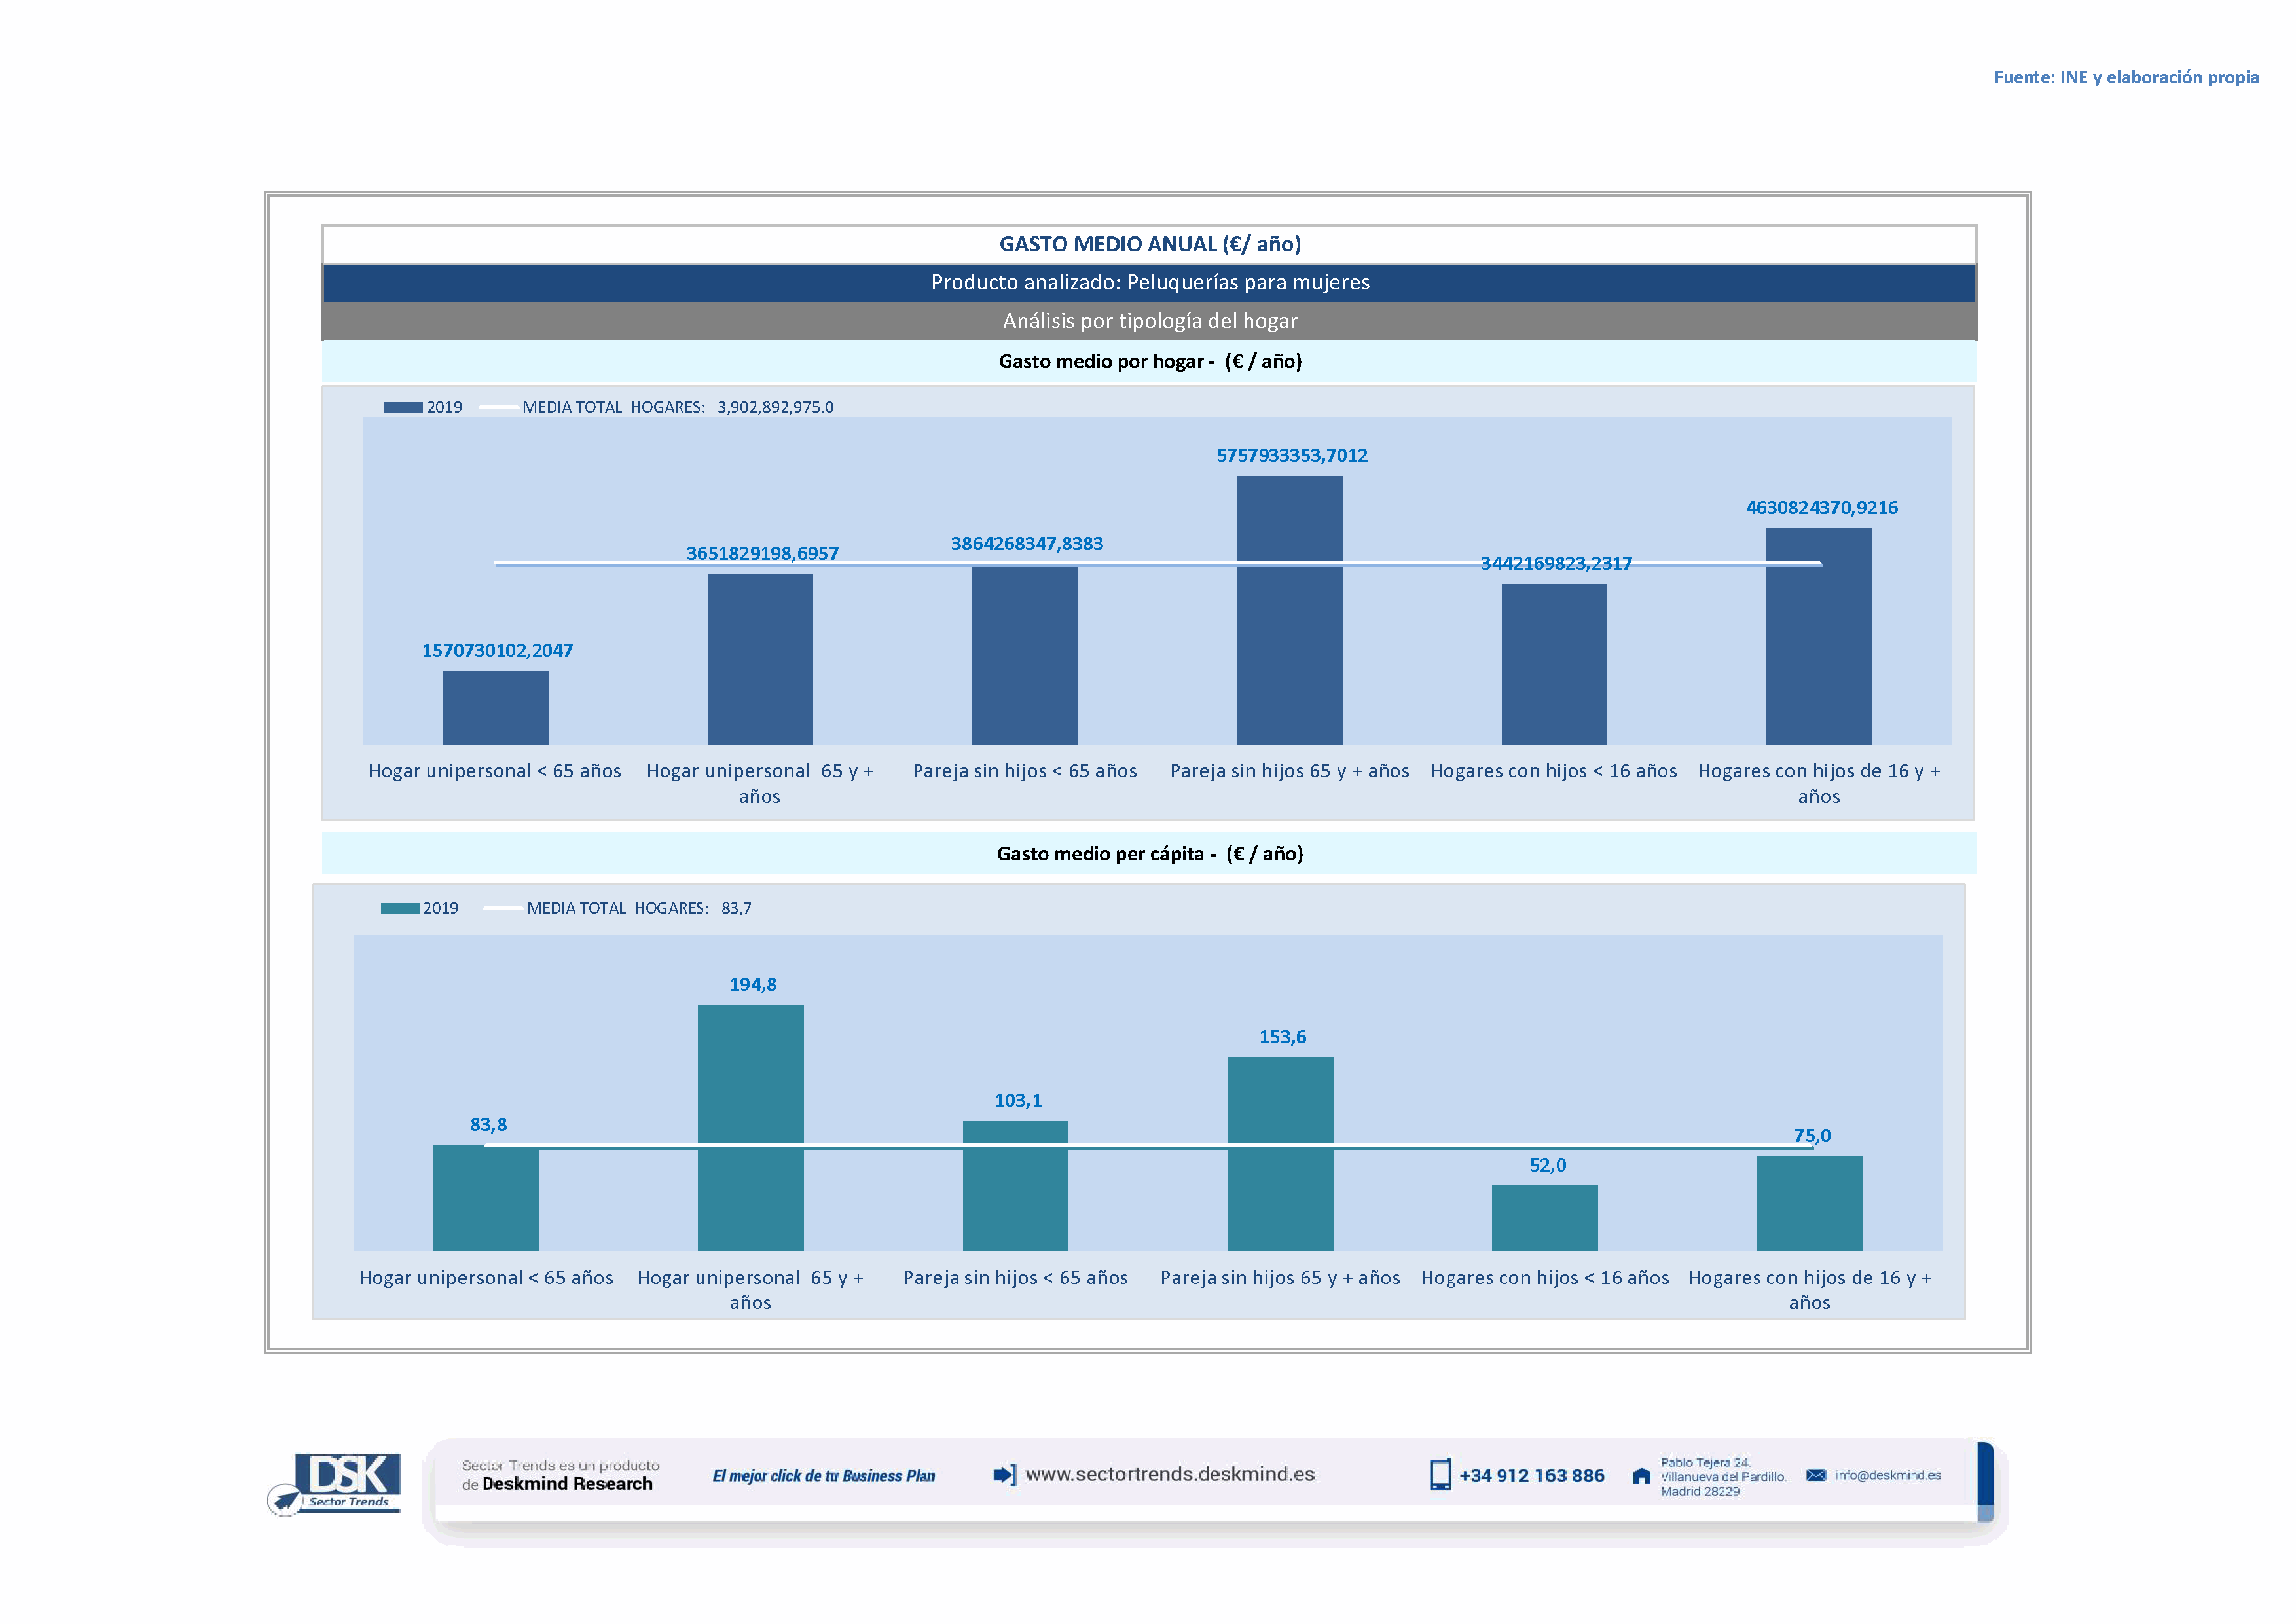This screenshot has height=1624, width=2296.
Task: Click the house address icon in footer
Action: pyautogui.click(x=1641, y=1476)
